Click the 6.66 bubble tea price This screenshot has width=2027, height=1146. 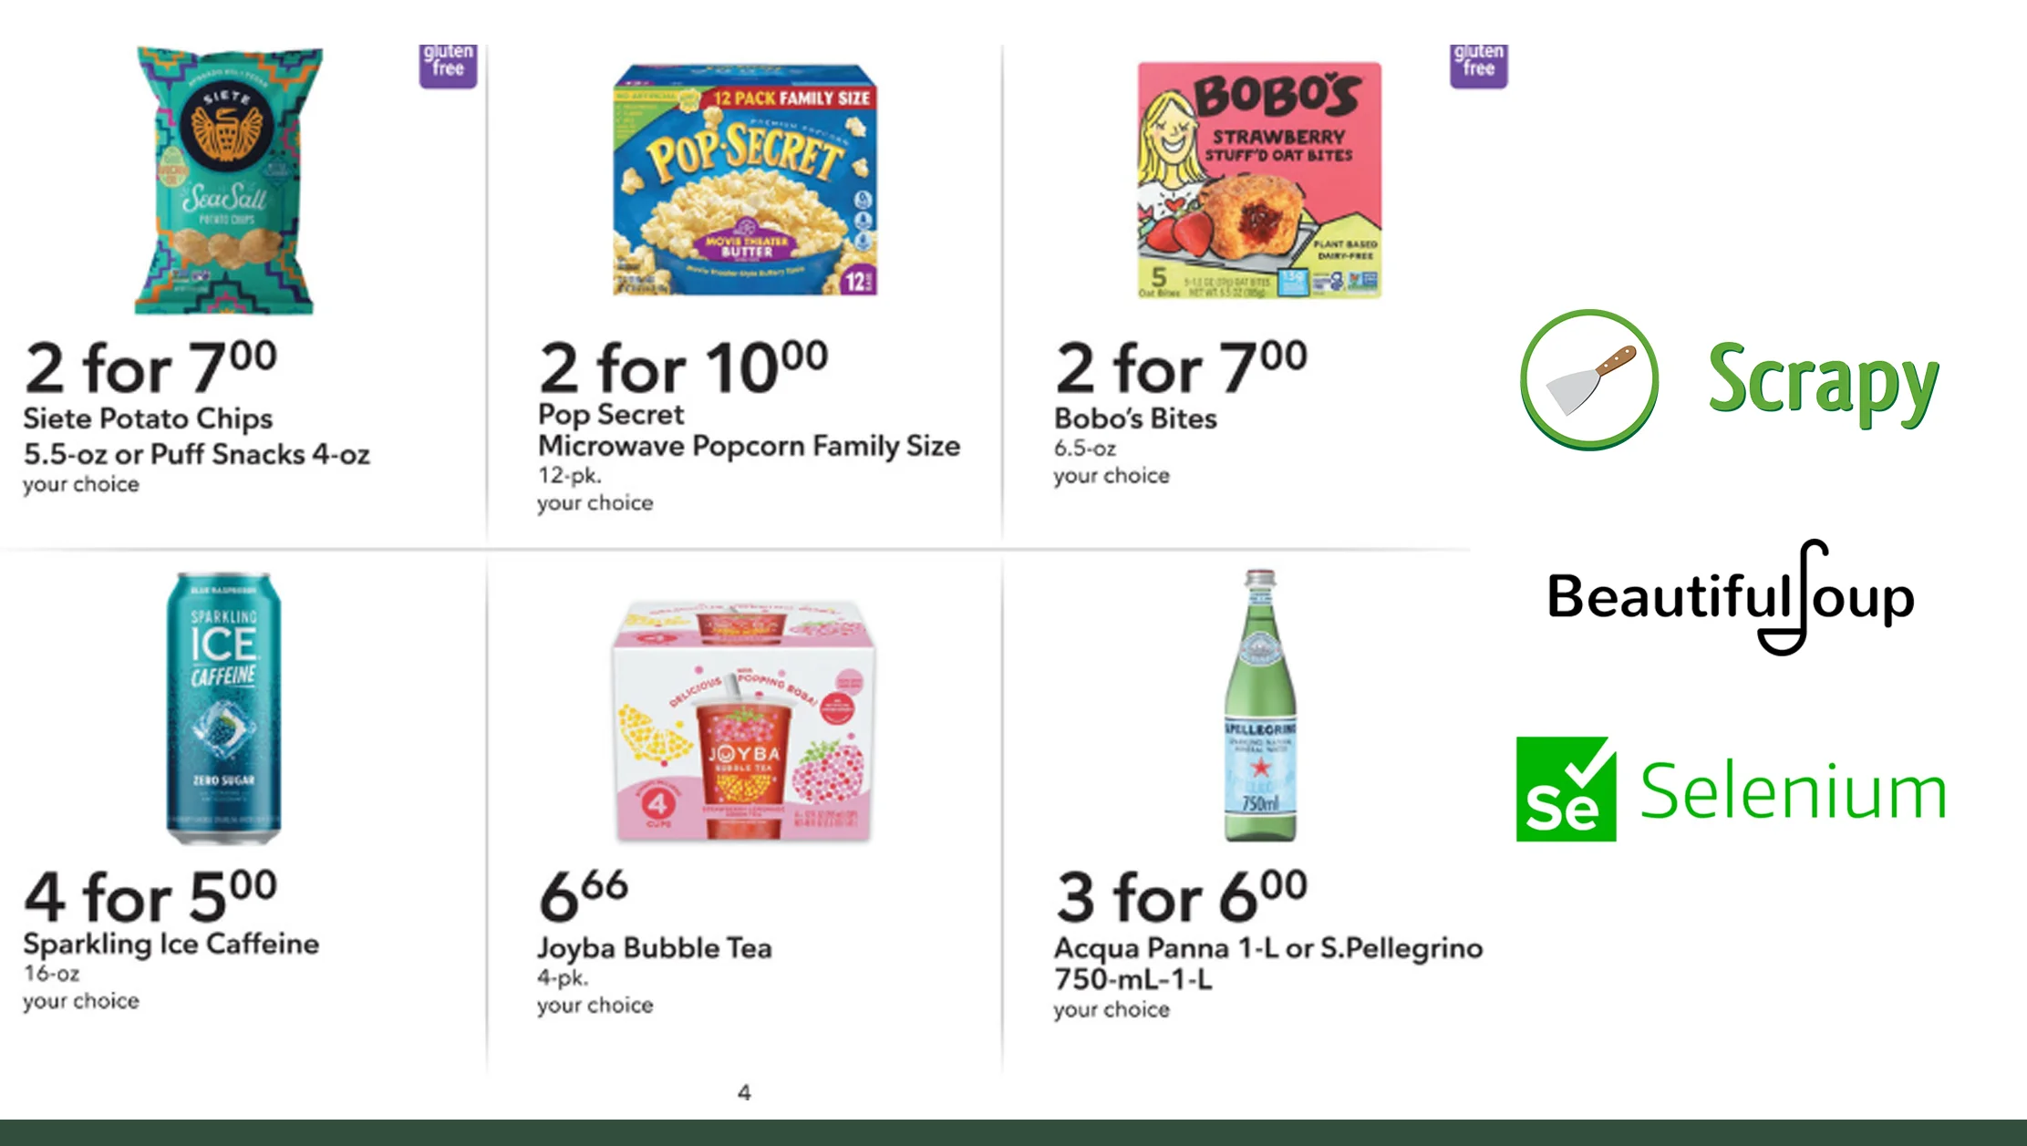[x=583, y=895]
